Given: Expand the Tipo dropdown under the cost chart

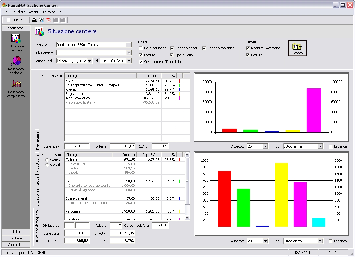Looking at the screenshot, I should [320, 241].
